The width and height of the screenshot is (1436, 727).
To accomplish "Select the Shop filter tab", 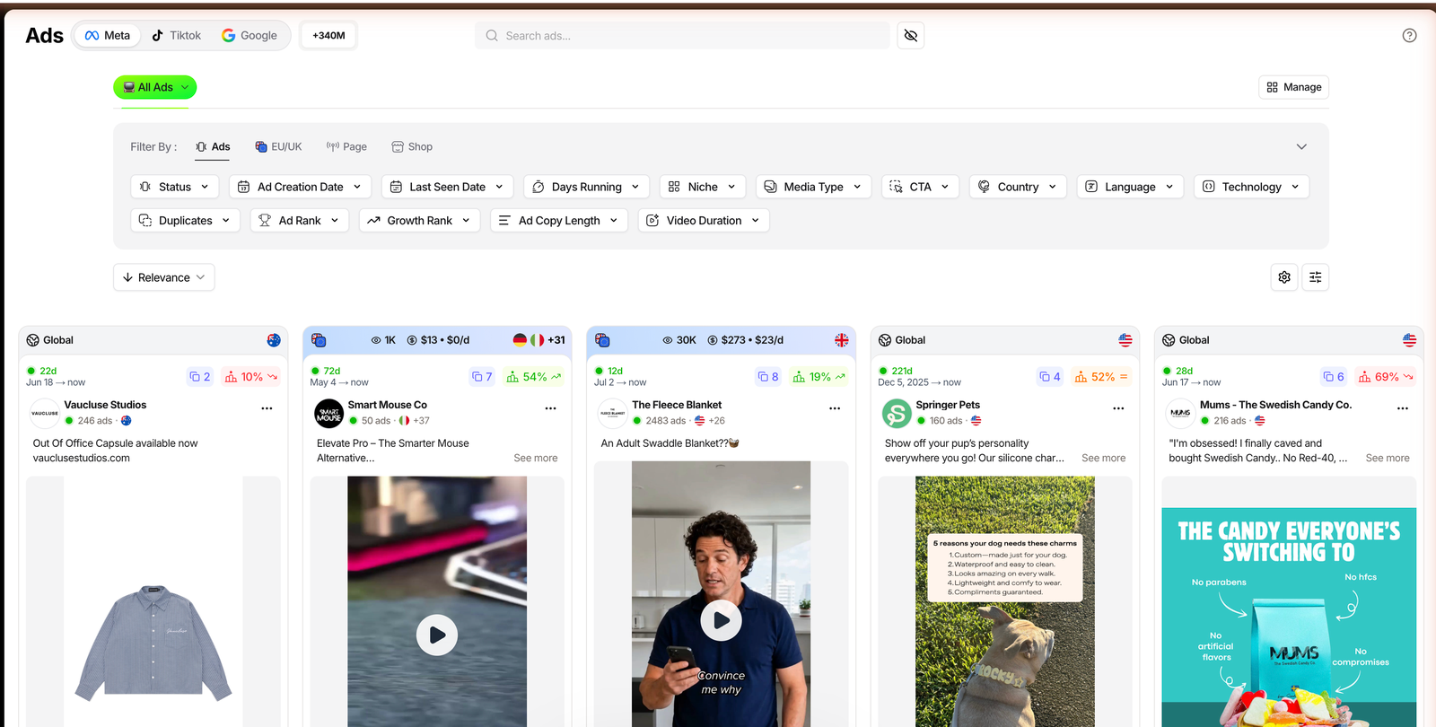I will (x=412, y=146).
